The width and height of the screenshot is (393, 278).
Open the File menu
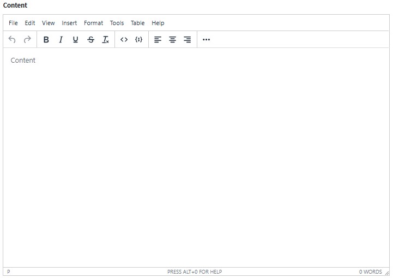pos(13,23)
